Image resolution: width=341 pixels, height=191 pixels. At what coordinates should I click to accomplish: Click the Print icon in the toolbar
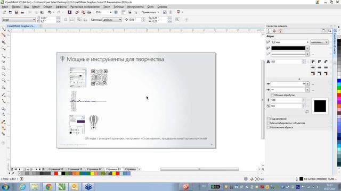click(x=22, y=12)
